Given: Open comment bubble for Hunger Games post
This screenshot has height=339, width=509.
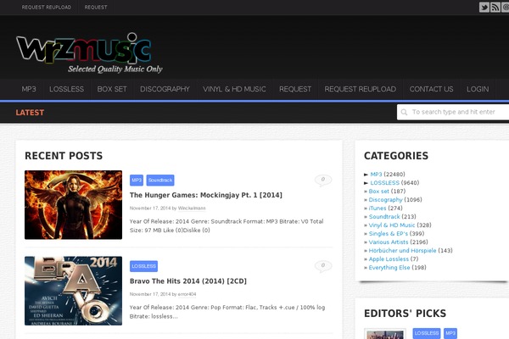Looking at the screenshot, I should pos(322,180).
